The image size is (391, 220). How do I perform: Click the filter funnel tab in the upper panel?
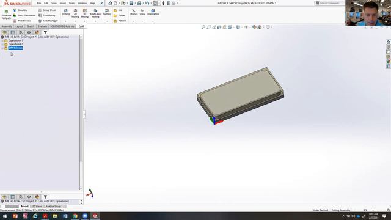point(45,32)
